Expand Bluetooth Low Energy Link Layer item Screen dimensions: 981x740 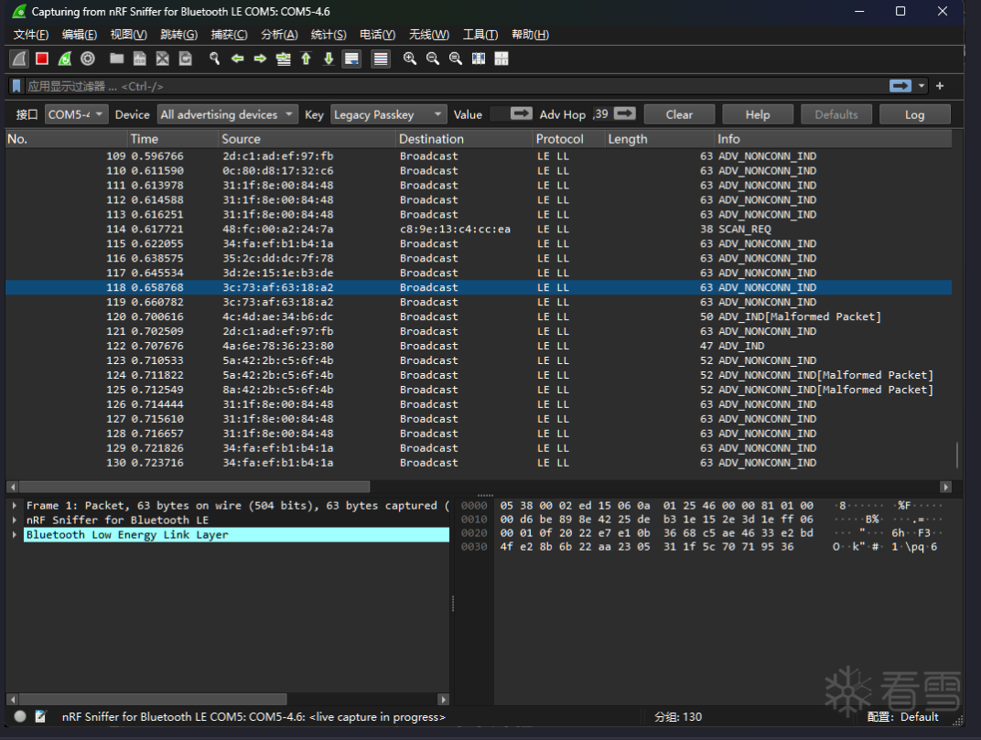(15, 534)
